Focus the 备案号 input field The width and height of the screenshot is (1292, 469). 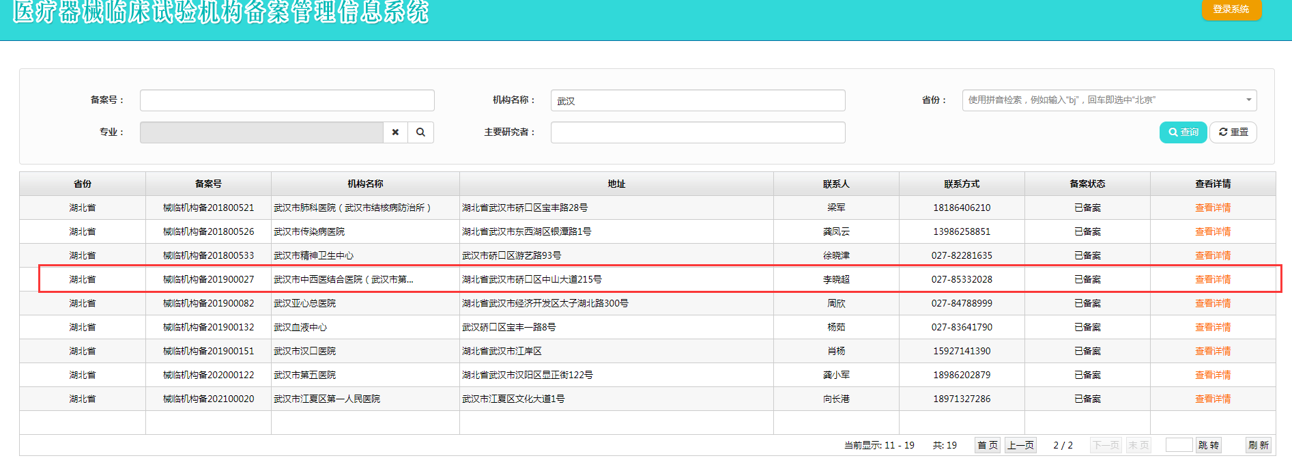click(x=287, y=100)
